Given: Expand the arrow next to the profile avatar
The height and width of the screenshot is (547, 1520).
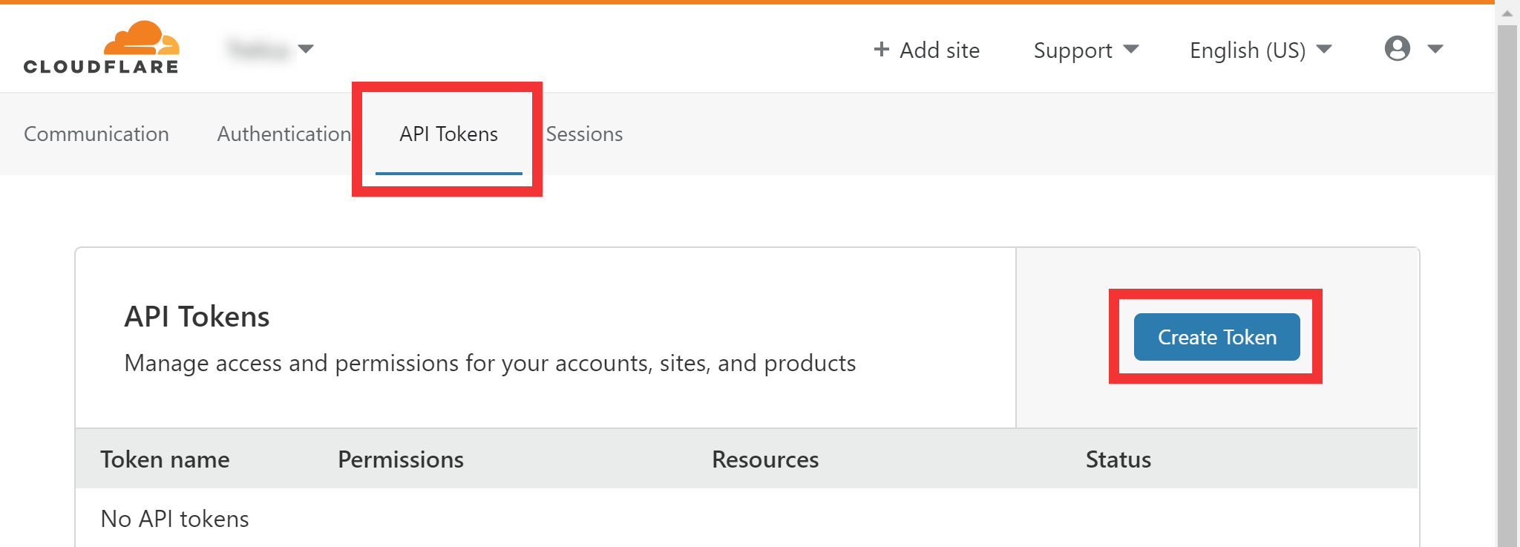Looking at the screenshot, I should coord(1435,49).
